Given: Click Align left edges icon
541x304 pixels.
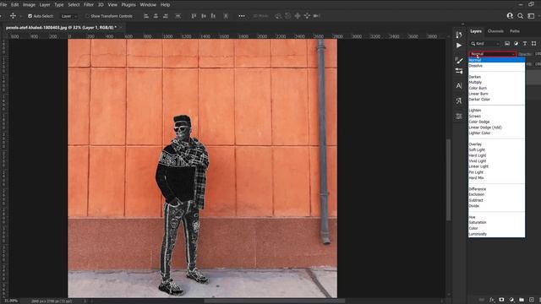Looking at the screenshot, I should click(x=146, y=16).
